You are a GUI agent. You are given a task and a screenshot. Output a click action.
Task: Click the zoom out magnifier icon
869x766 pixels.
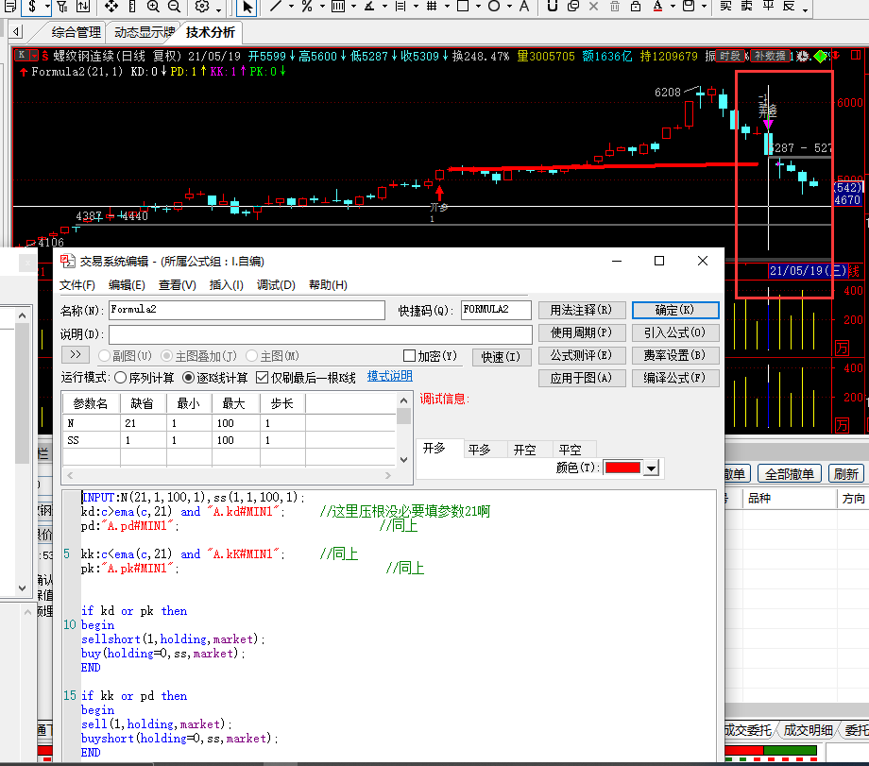(x=174, y=7)
